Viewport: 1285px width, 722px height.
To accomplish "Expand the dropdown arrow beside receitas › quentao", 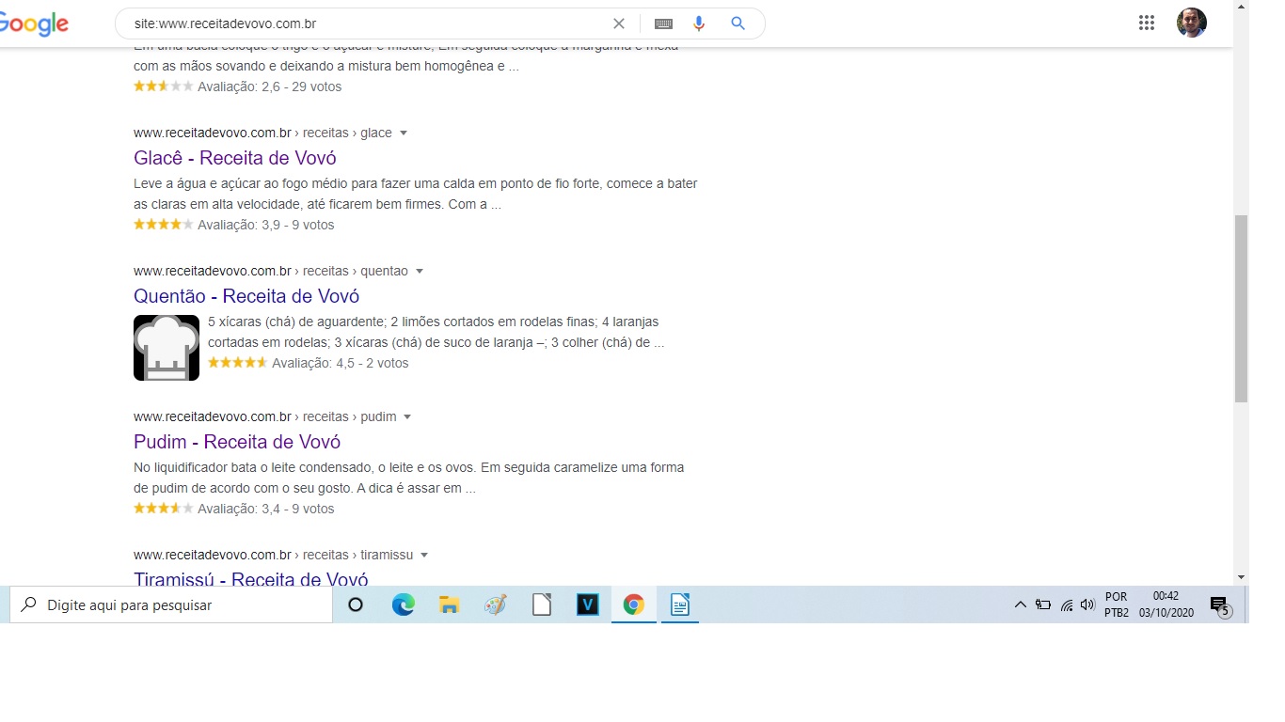I will coord(420,272).
